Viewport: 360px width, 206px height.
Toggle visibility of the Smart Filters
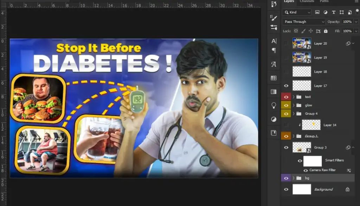pyautogui.click(x=300, y=161)
